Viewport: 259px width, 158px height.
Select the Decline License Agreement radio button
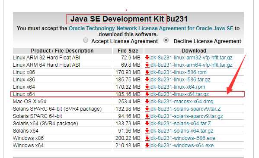pos(166,40)
